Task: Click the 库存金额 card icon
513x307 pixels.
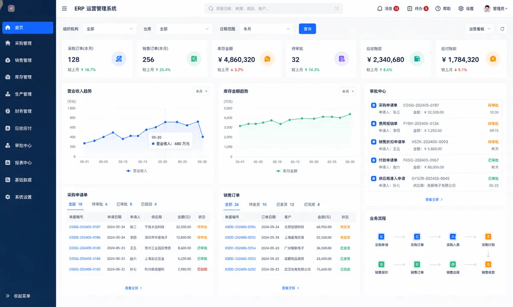Action: (x=268, y=58)
